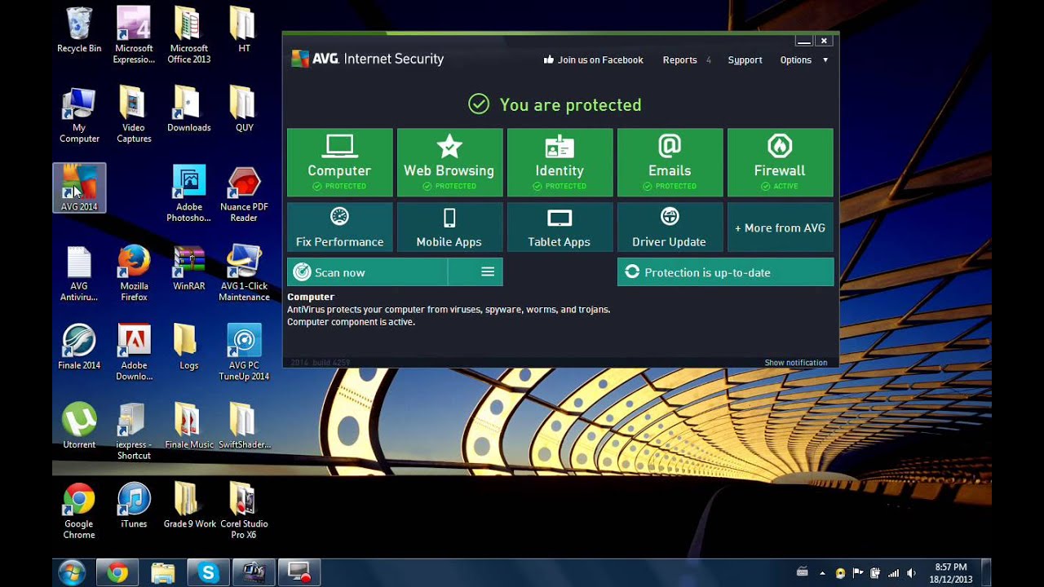Select the Finale Music folder
Viewport: 1044px width, 587px height.
188,426
